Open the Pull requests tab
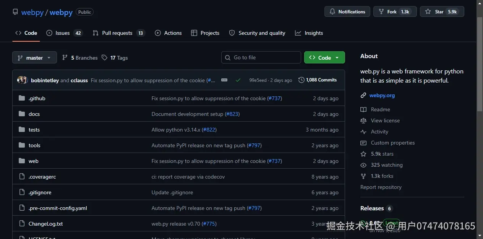Viewport: 483px width, 239px height. point(119,33)
